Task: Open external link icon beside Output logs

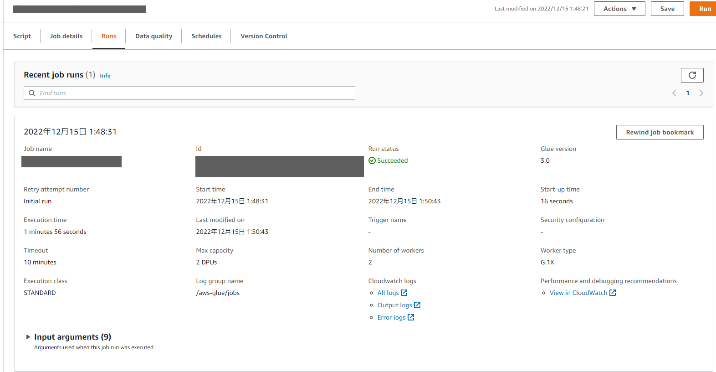Action: click(x=417, y=305)
